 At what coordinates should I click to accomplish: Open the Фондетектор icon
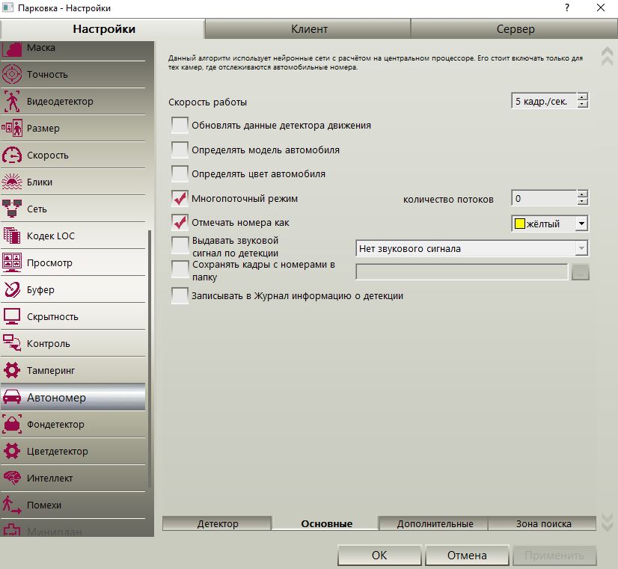coord(12,424)
